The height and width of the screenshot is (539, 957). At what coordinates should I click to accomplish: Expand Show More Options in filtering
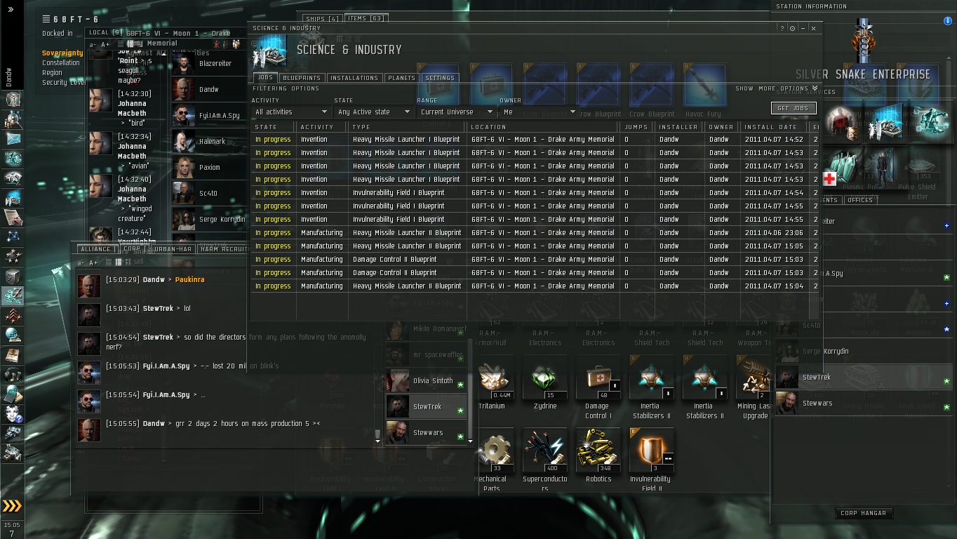(x=777, y=89)
